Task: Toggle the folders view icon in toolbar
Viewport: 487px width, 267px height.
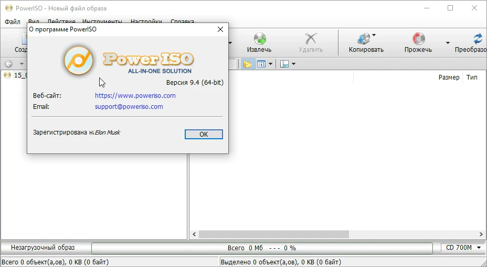Action: [x=248, y=64]
